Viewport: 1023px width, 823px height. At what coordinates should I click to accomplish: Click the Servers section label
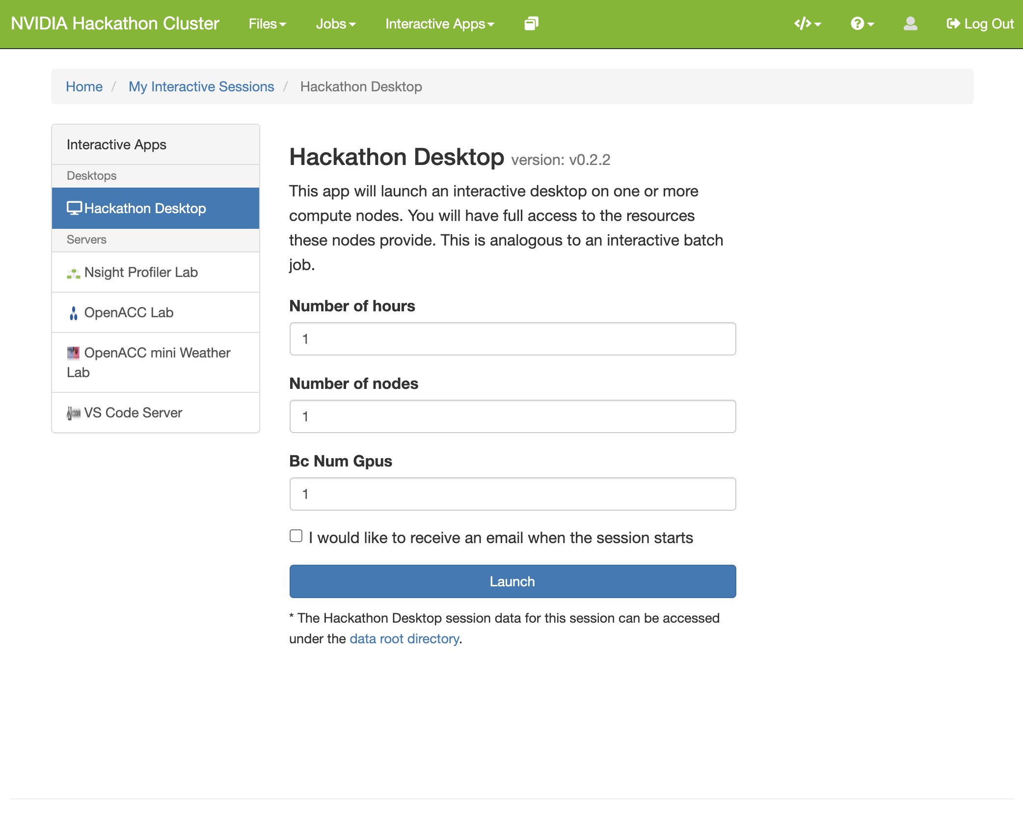tap(87, 240)
